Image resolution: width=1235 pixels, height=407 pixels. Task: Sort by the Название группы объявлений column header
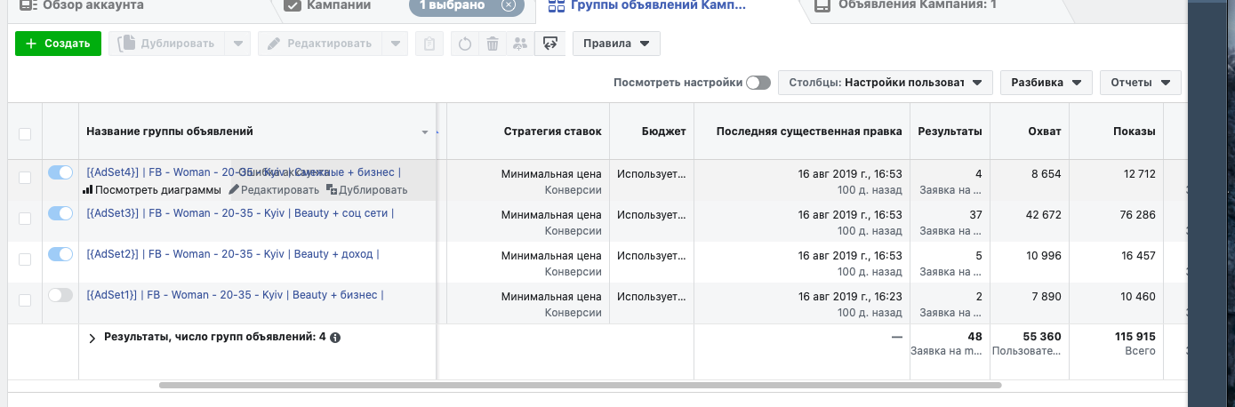(x=170, y=132)
